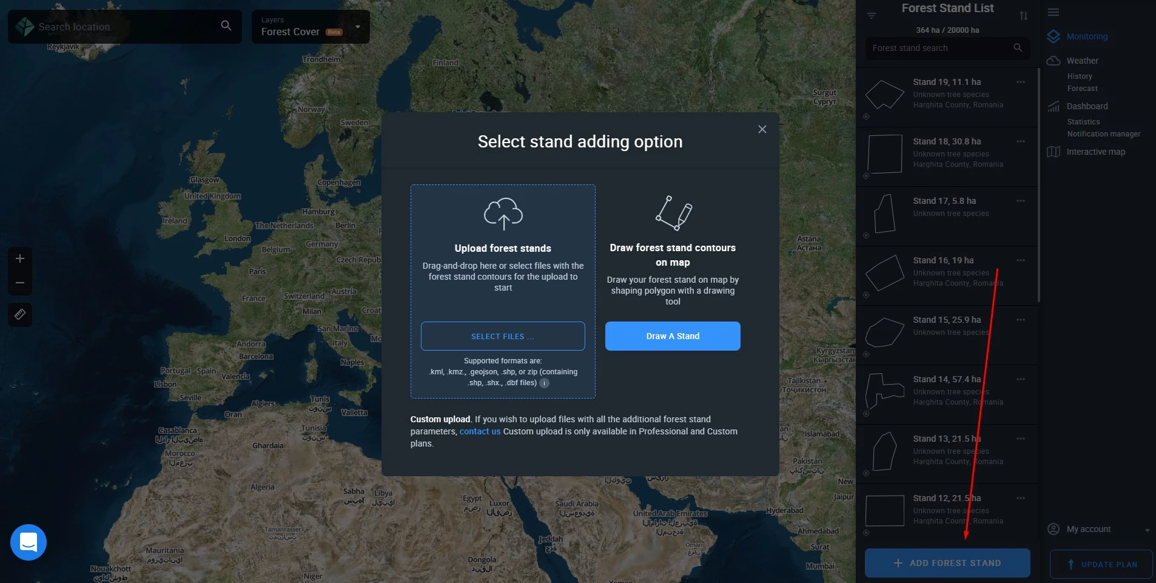Click the filter icon in Forest Stand List

point(872,16)
